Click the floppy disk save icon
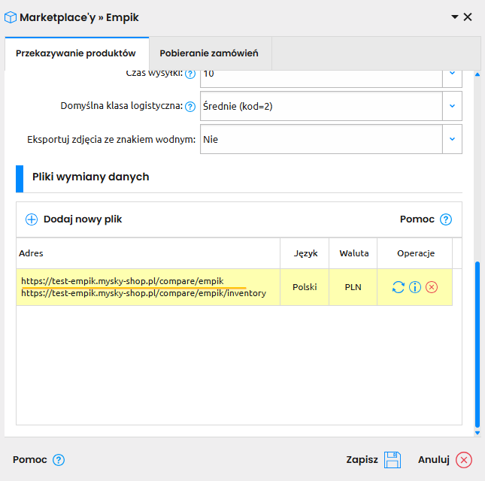 (x=393, y=460)
